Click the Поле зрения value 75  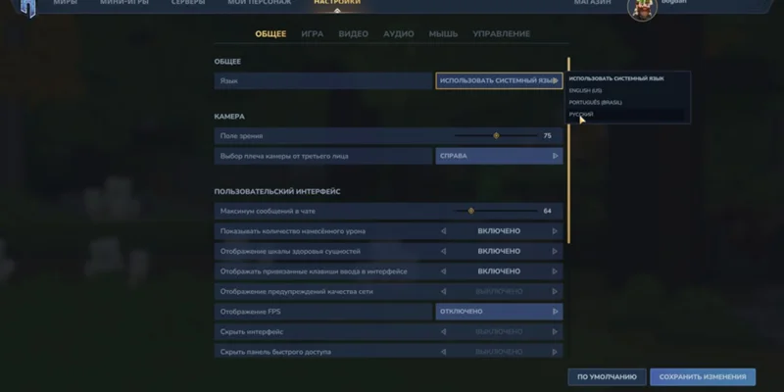coord(547,136)
